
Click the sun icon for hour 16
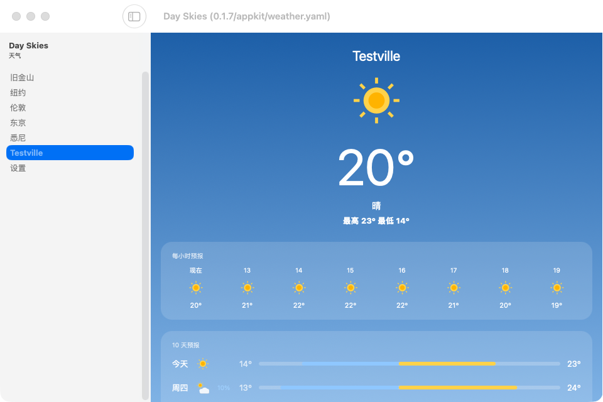[402, 288]
